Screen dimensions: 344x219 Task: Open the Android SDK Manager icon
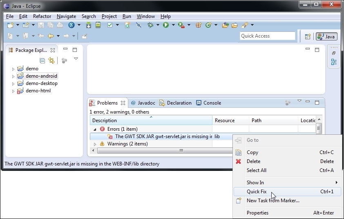[89, 25]
